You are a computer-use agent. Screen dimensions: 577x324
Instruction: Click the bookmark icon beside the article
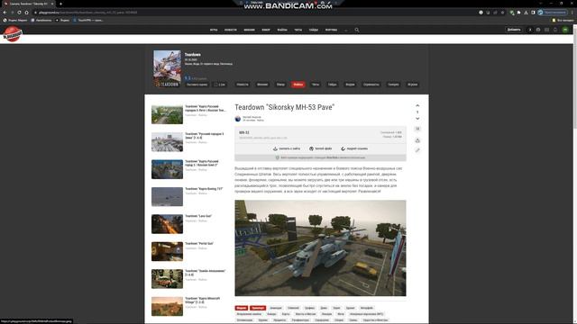pos(417,129)
